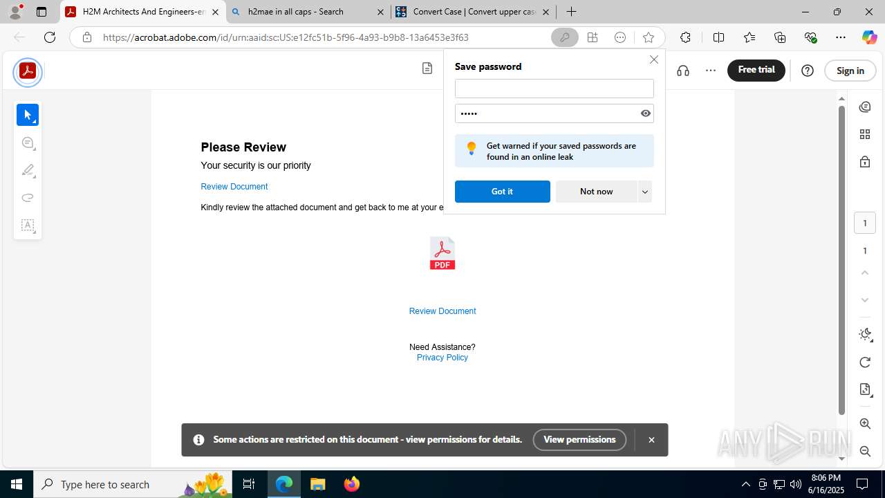The height and width of the screenshot is (498, 885).
Task: Select the Add comment tool
Action: (x=28, y=142)
